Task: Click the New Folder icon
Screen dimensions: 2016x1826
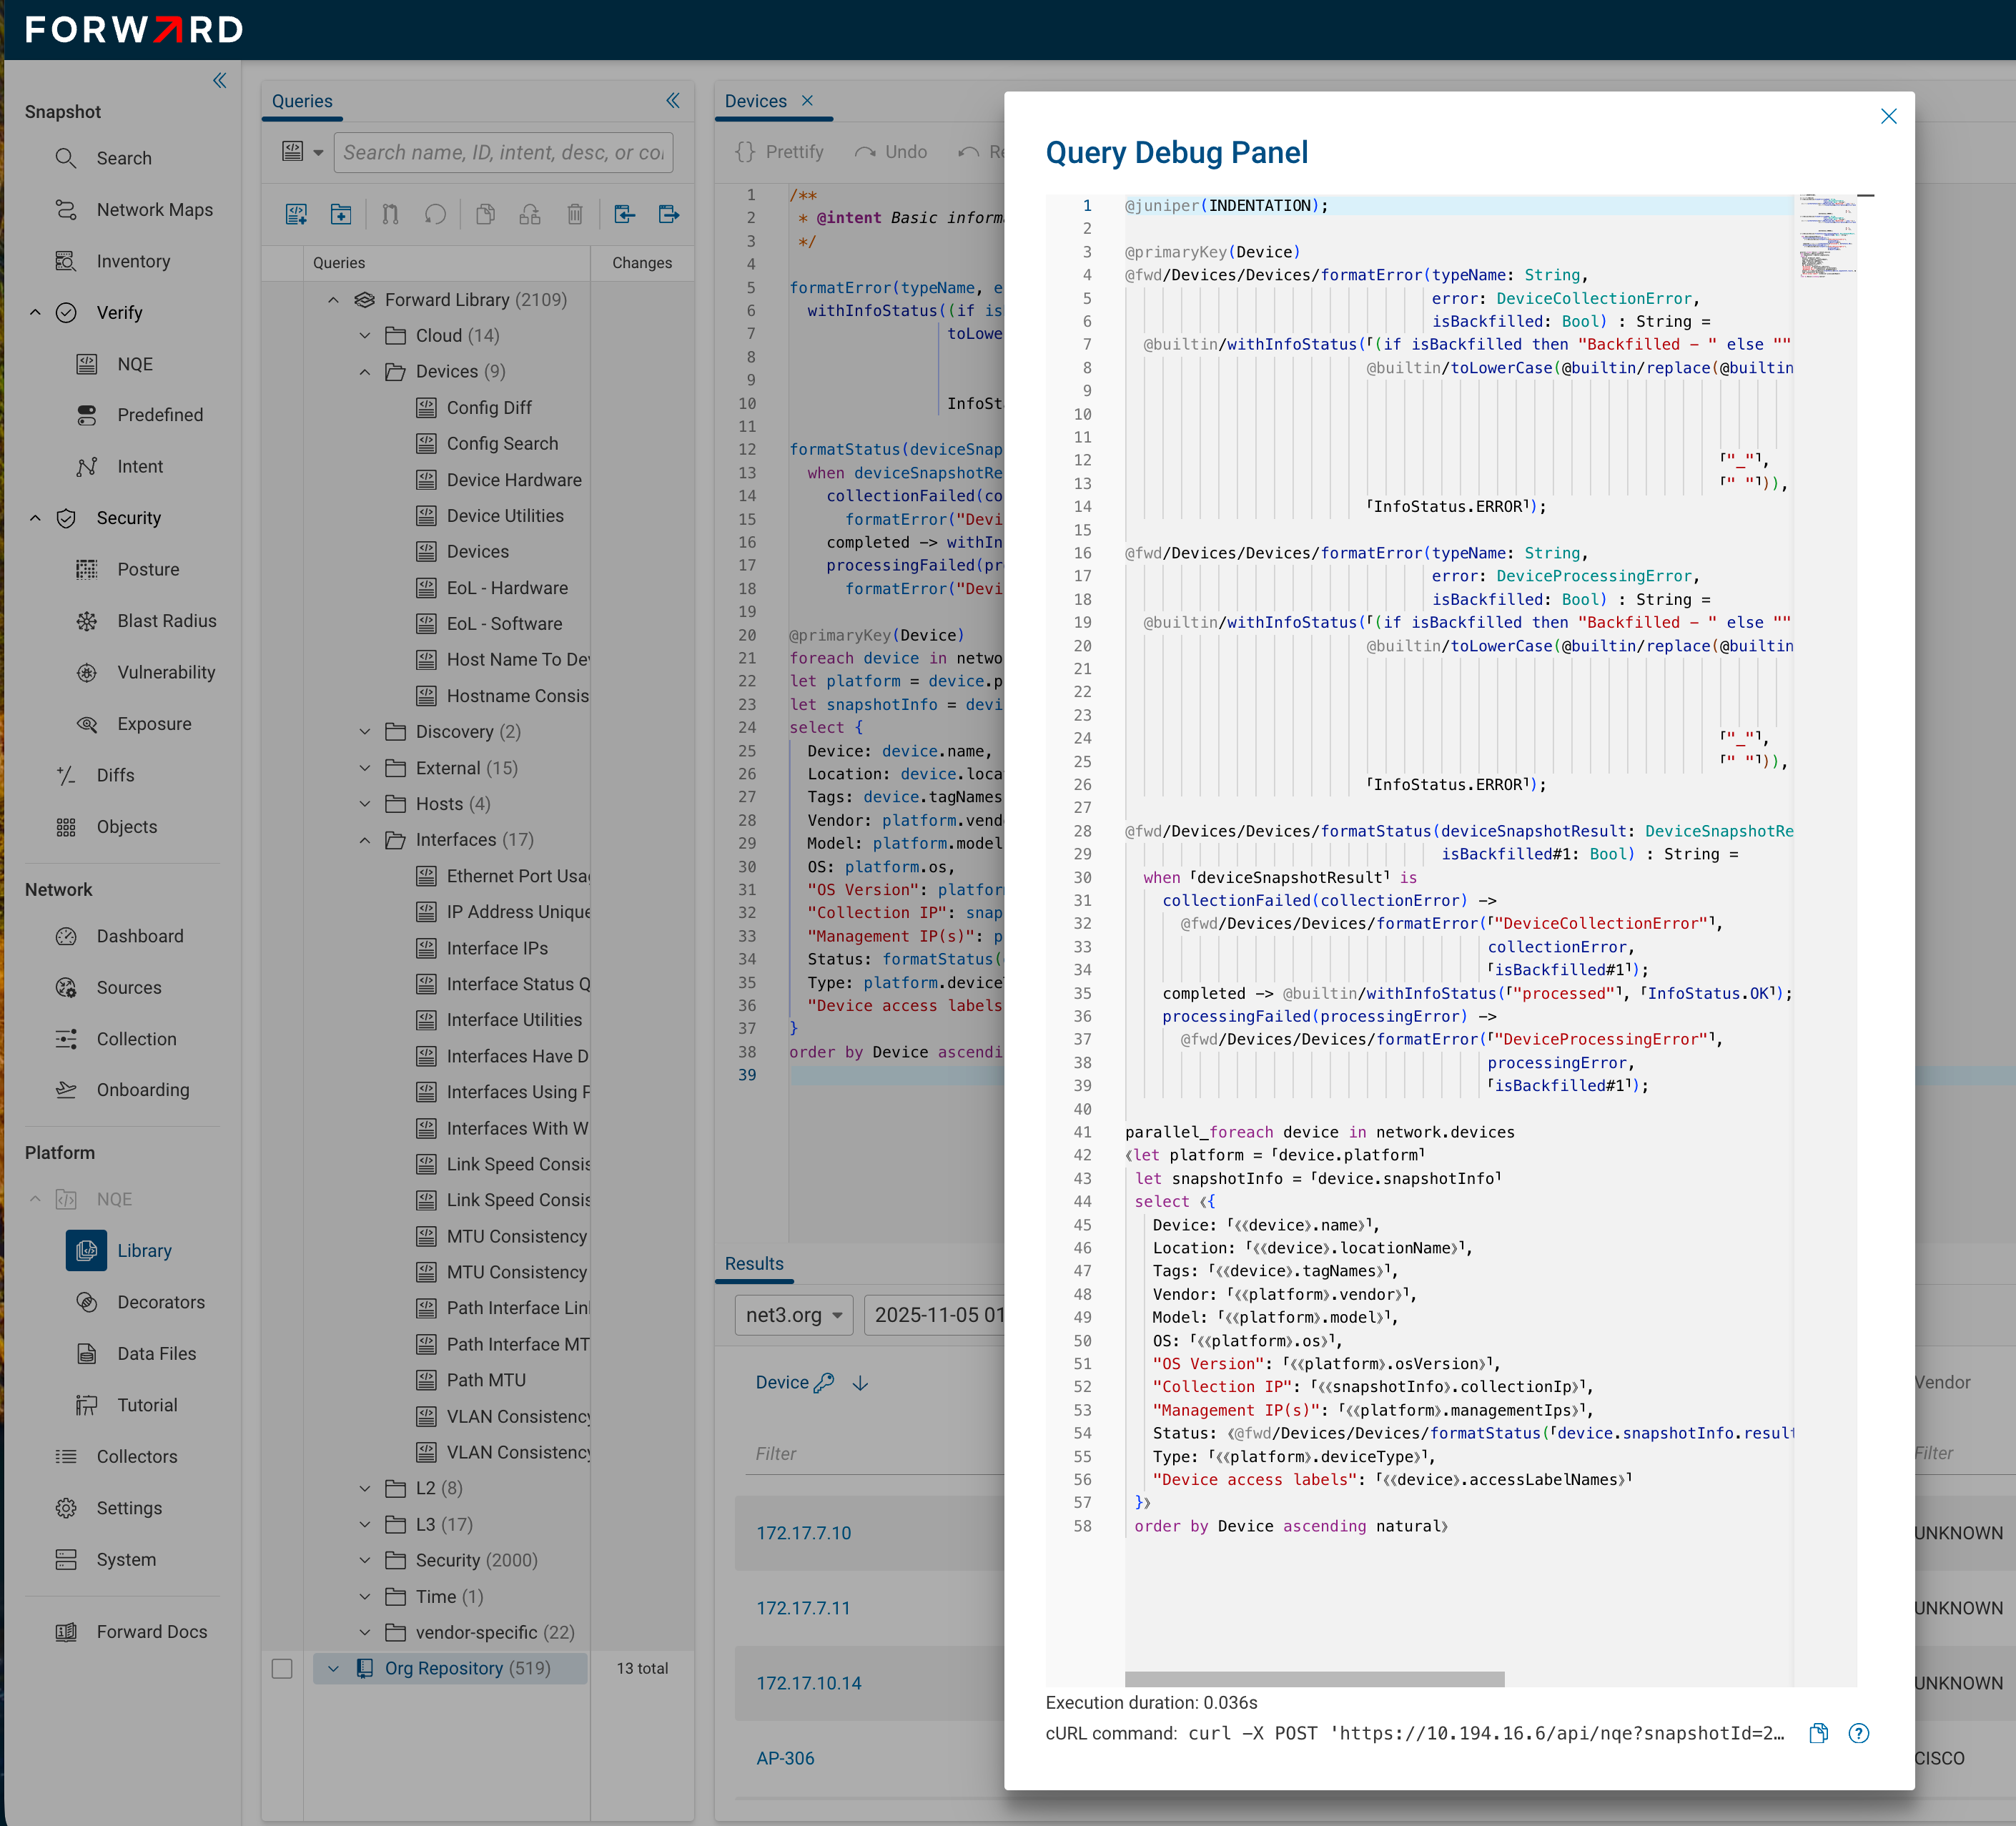Action: coord(341,214)
